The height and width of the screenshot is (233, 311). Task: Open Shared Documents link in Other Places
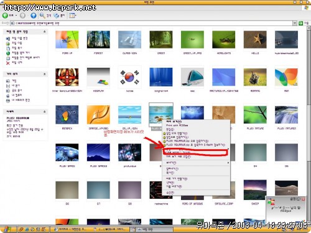17,91
